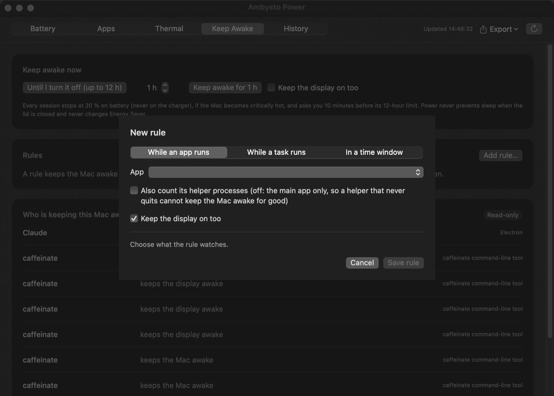Screen dimensions: 554x396
Task: Click the Rules section heading
Action: click(x=33, y=156)
